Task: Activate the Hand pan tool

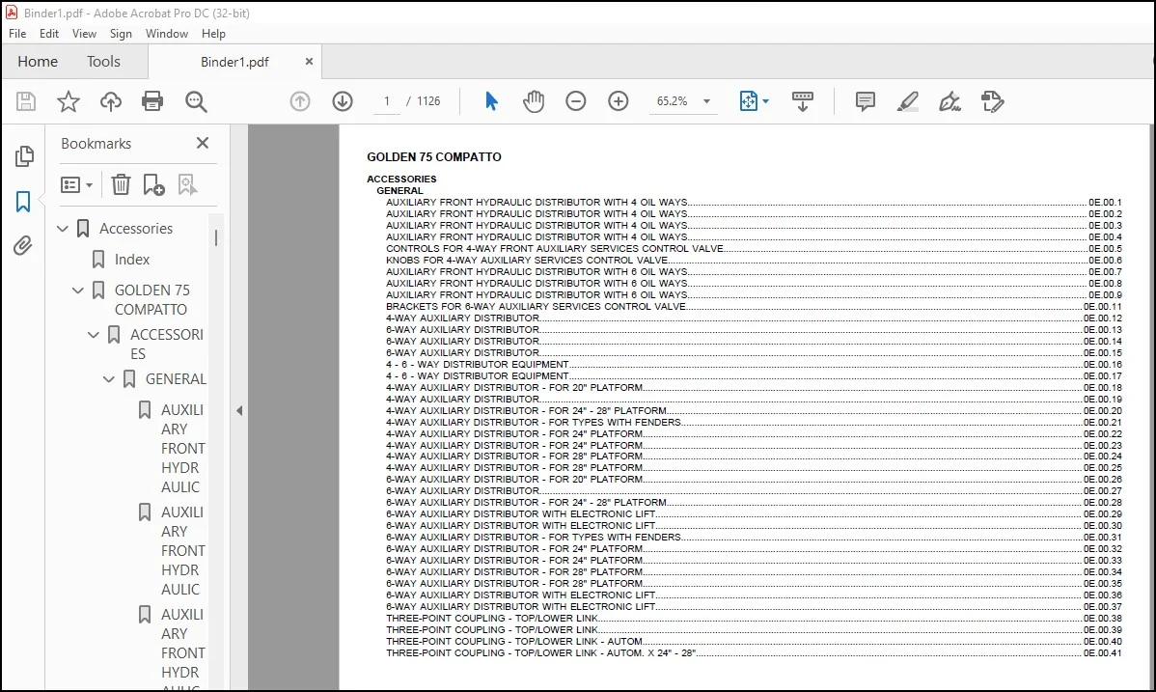Action: coord(534,101)
